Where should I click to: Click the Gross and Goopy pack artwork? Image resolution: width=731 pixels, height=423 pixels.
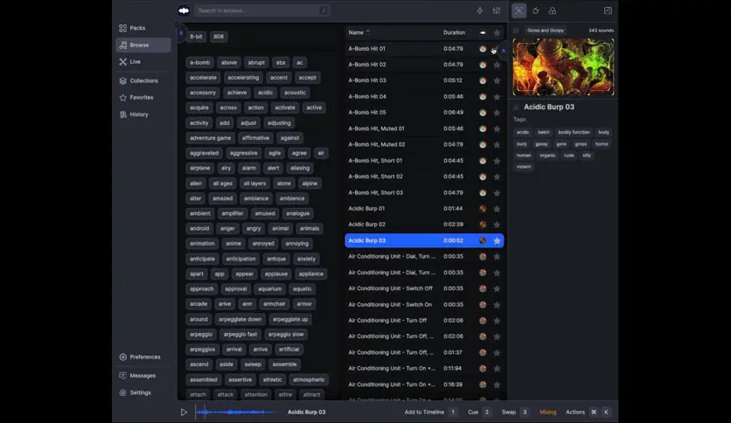tap(563, 67)
